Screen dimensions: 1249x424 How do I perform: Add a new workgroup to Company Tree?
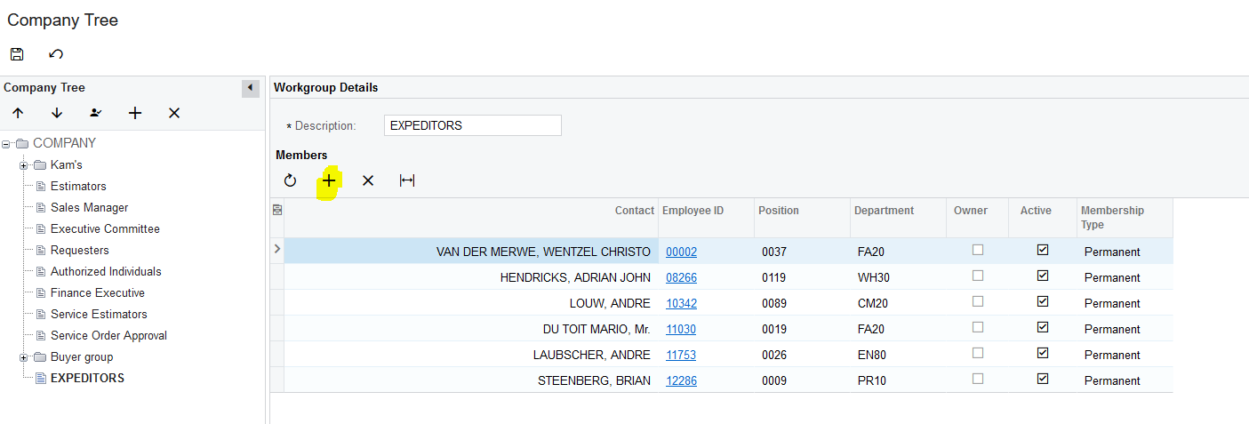click(x=135, y=113)
